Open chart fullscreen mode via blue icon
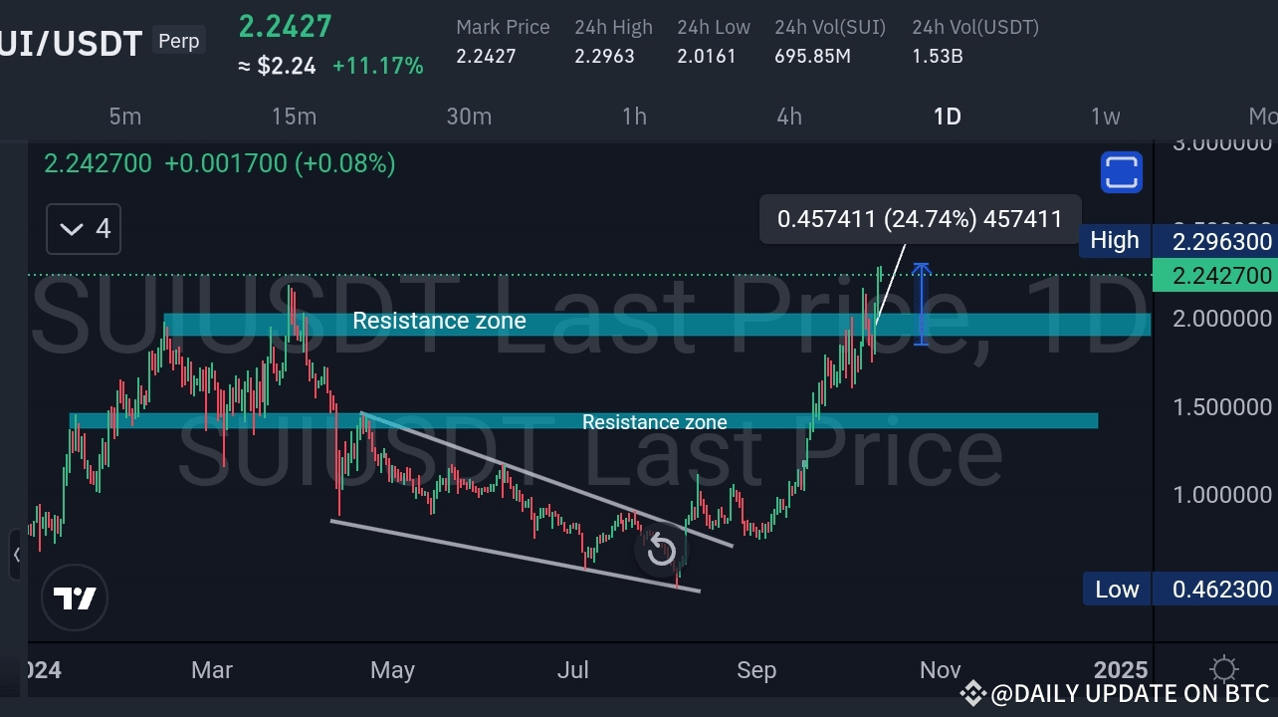This screenshot has height=717, width=1278. [1121, 172]
